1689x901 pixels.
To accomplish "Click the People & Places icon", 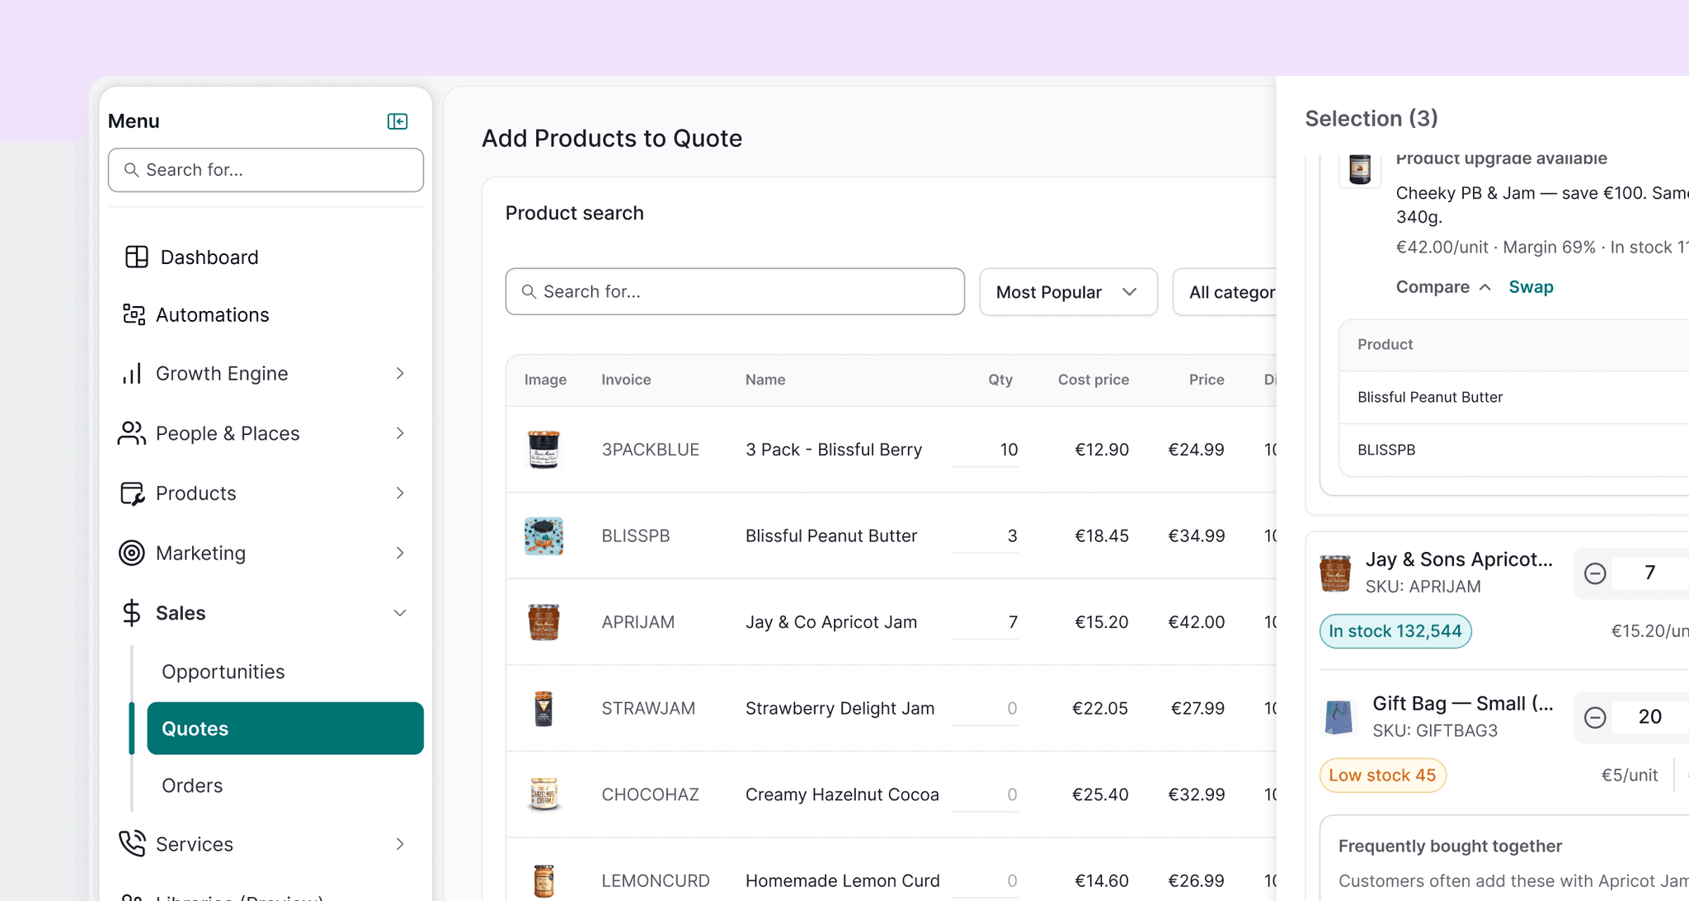I will point(132,433).
